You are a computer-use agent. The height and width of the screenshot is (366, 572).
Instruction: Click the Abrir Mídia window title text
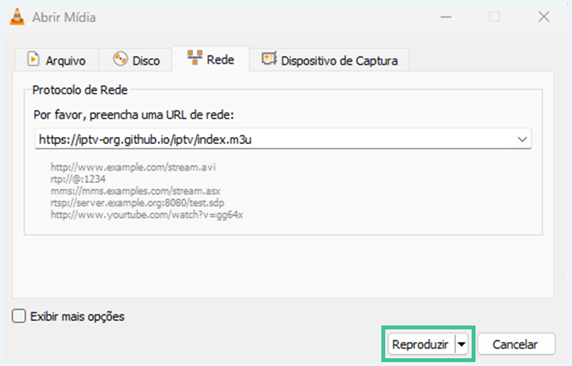click(64, 17)
